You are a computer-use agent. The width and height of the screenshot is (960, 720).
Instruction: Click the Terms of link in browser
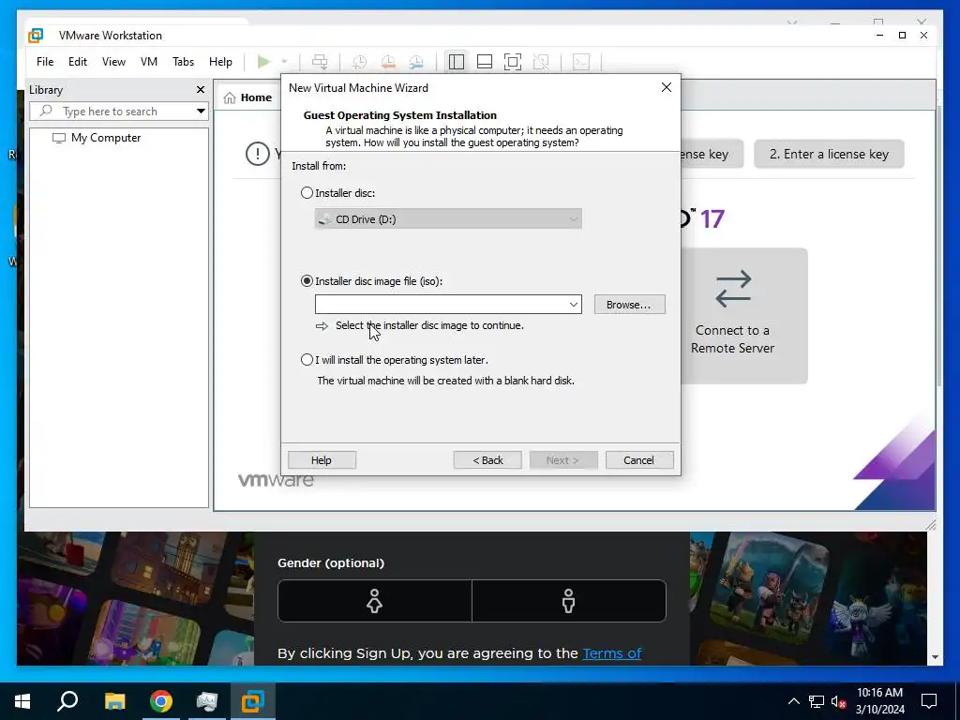coord(611,653)
